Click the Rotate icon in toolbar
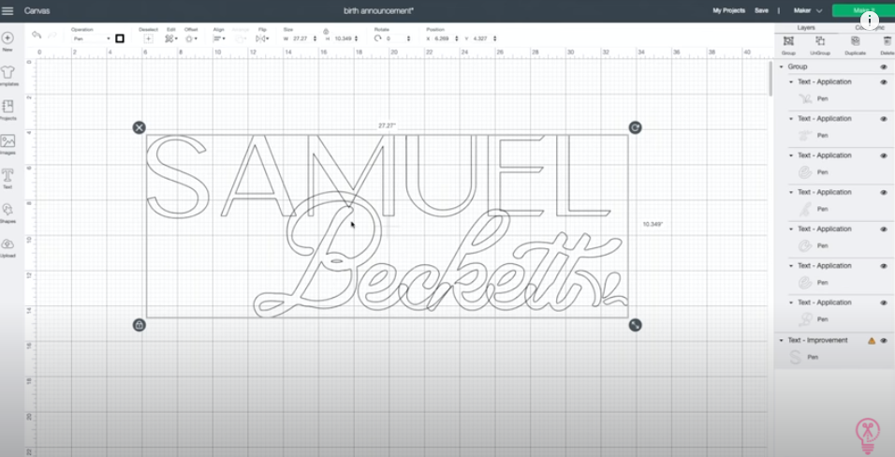895x457 pixels. [x=378, y=38]
